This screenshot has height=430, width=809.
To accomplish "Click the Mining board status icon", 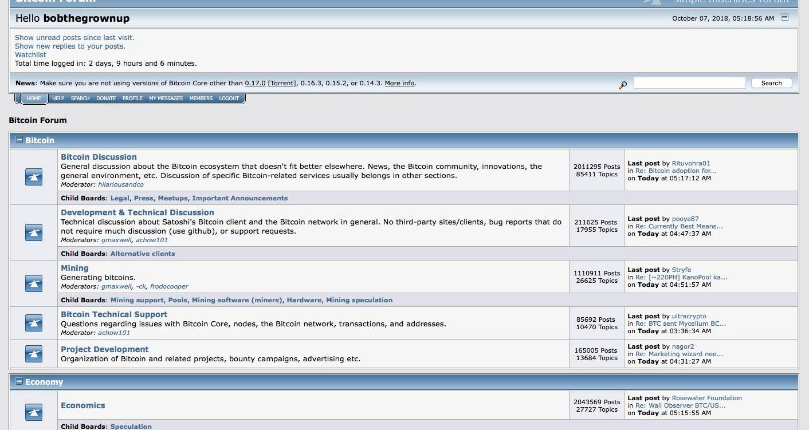I will coord(34,283).
